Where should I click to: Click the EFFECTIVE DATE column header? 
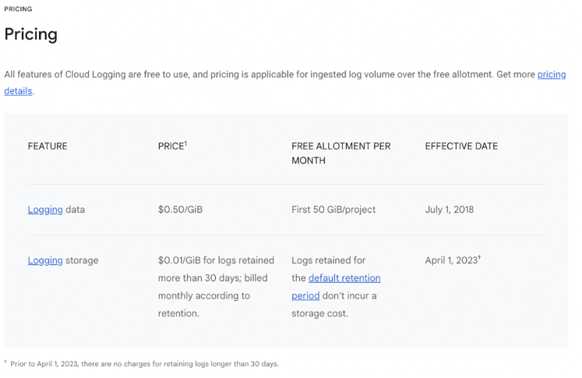pyautogui.click(x=461, y=147)
